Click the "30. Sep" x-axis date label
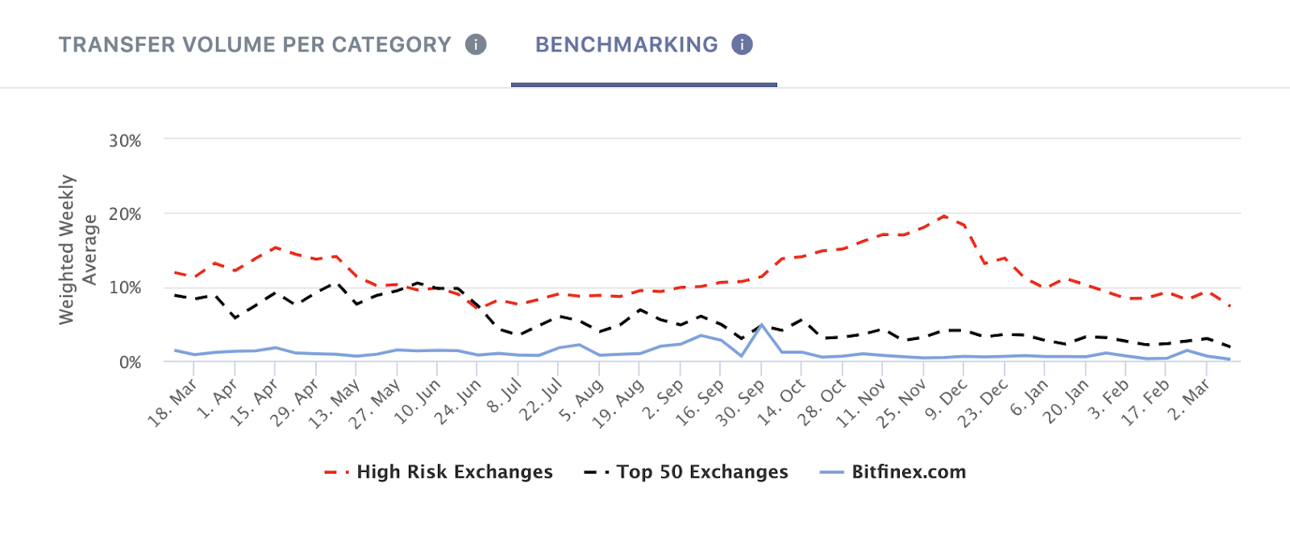This screenshot has width=1290, height=547. click(742, 403)
